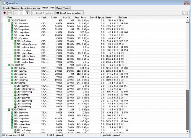Click the green icon beside CNC-p2p-down
The height and width of the screenshot is (138, 191).
tap(12, 38)
